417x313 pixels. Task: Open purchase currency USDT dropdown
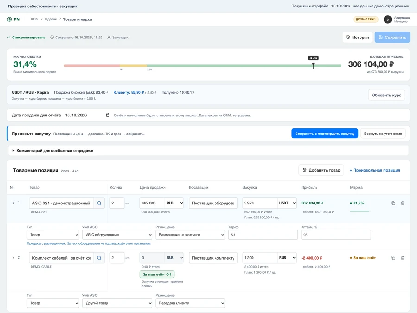coord(286,203)
